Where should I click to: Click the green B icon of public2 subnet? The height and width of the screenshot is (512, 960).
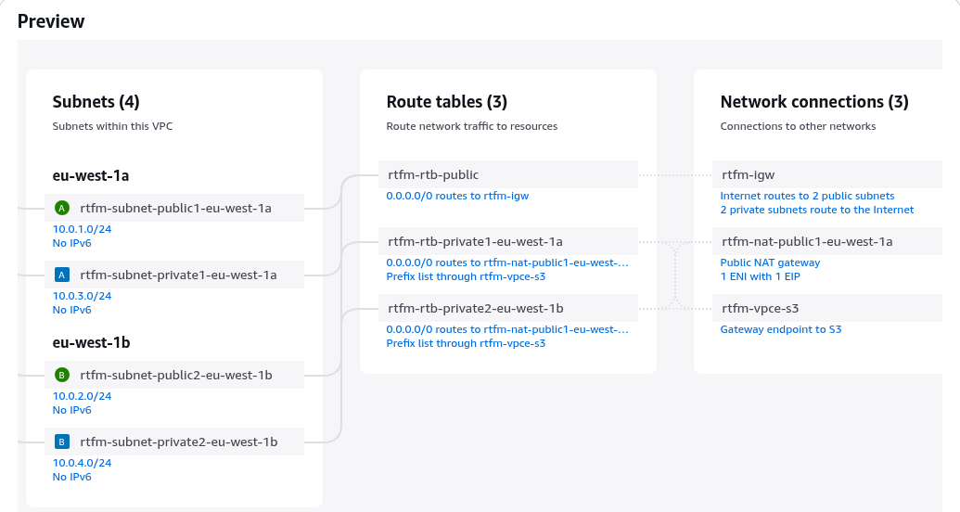pyautogui.click(x=62, y=375)
